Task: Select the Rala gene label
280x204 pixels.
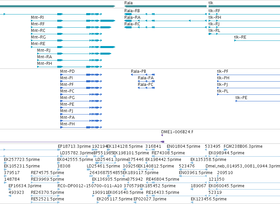Action: click(x=128, y=3)
